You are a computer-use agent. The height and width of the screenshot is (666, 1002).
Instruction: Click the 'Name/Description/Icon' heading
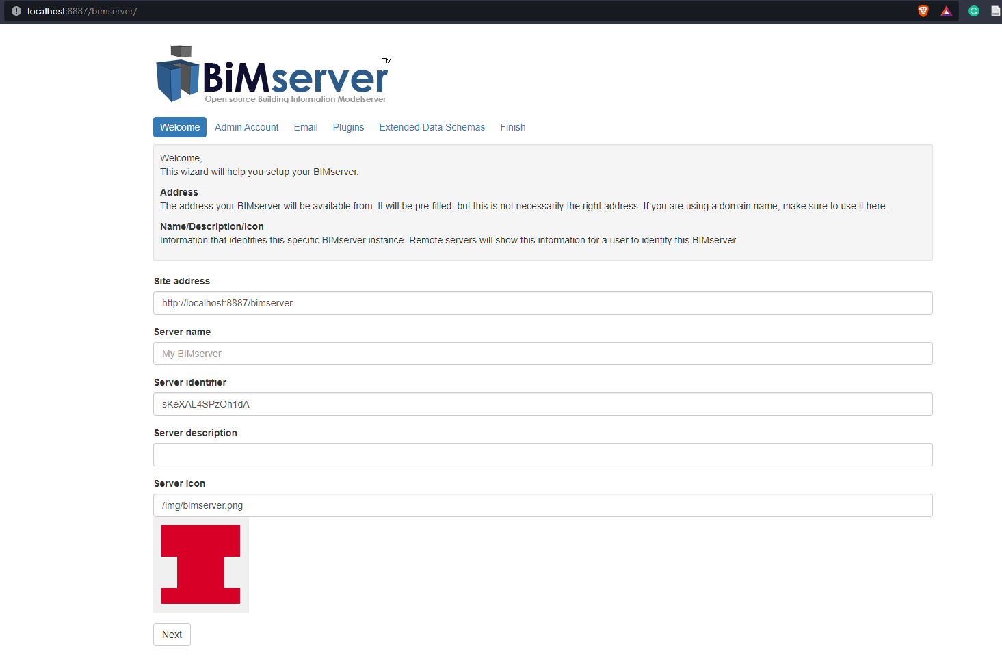[212, 226]
